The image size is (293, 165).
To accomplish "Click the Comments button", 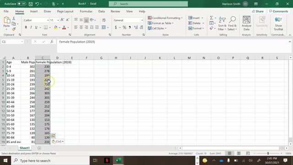I will pos(279,11).
